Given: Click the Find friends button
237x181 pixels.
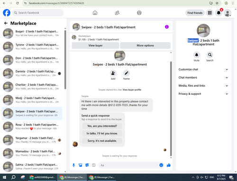Looking at the screenshot, I should (195, 13).
